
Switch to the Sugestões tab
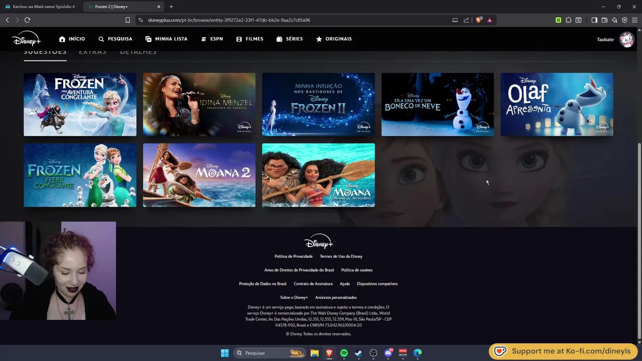[45, 52]
